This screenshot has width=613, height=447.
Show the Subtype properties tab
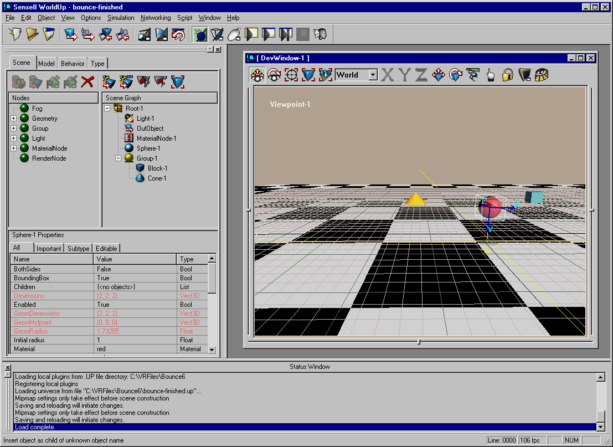[78, 248]
